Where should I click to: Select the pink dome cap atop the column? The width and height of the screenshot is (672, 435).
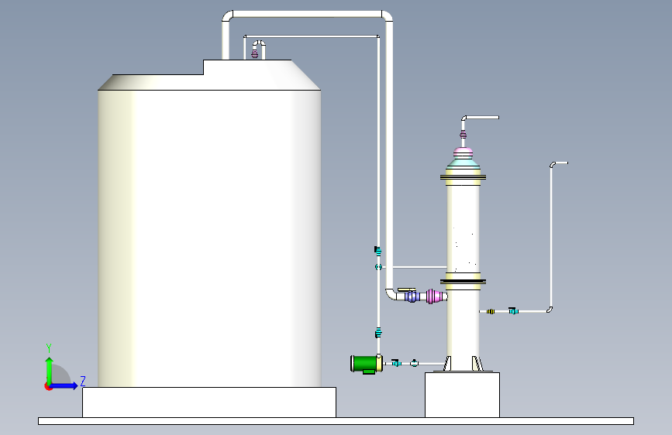click(463, 152)
